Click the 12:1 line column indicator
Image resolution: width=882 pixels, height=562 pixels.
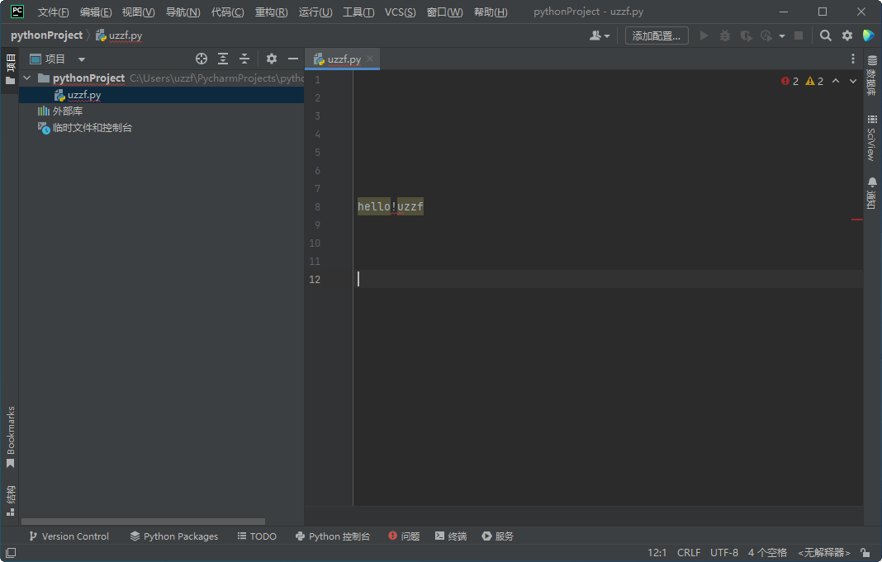657,552
